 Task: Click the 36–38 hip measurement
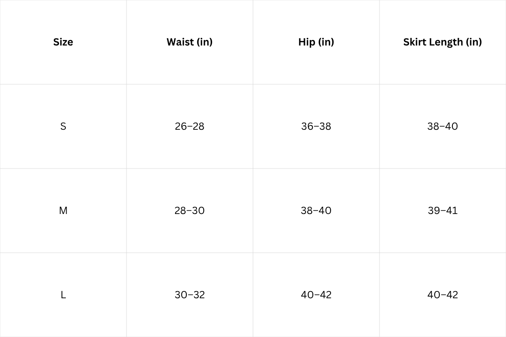316,126
